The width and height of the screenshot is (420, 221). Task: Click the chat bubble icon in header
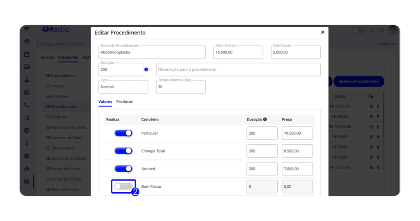click(x=372, y=30)
